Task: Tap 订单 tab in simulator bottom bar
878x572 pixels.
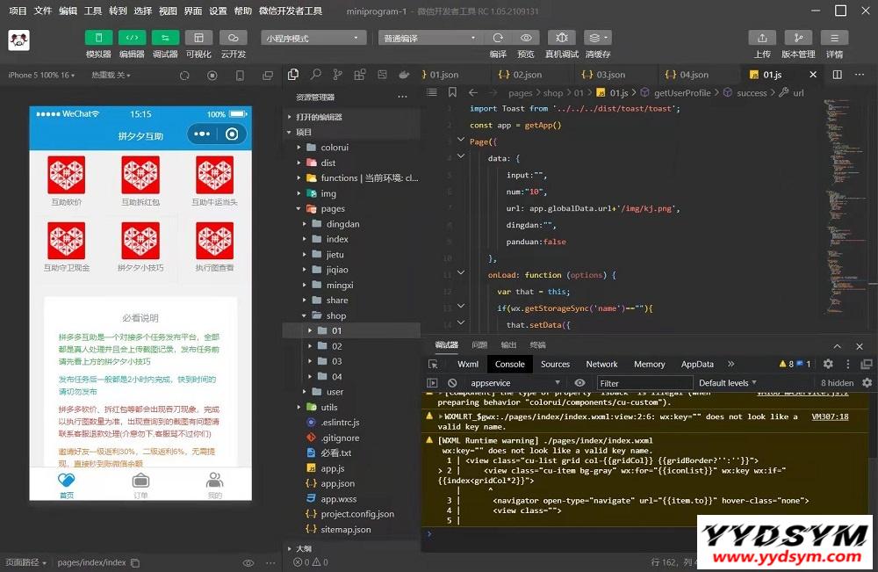Action: [x=140, y=484]
